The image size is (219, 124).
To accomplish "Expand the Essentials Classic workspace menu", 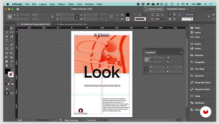I will [x=178, y=9].
